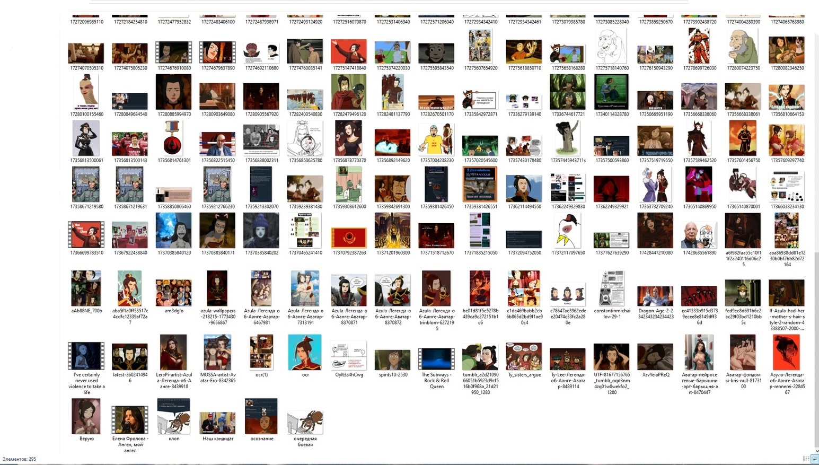Select the Верую image thumbnail
Screen dimensions: 819x465
(86, 416)
